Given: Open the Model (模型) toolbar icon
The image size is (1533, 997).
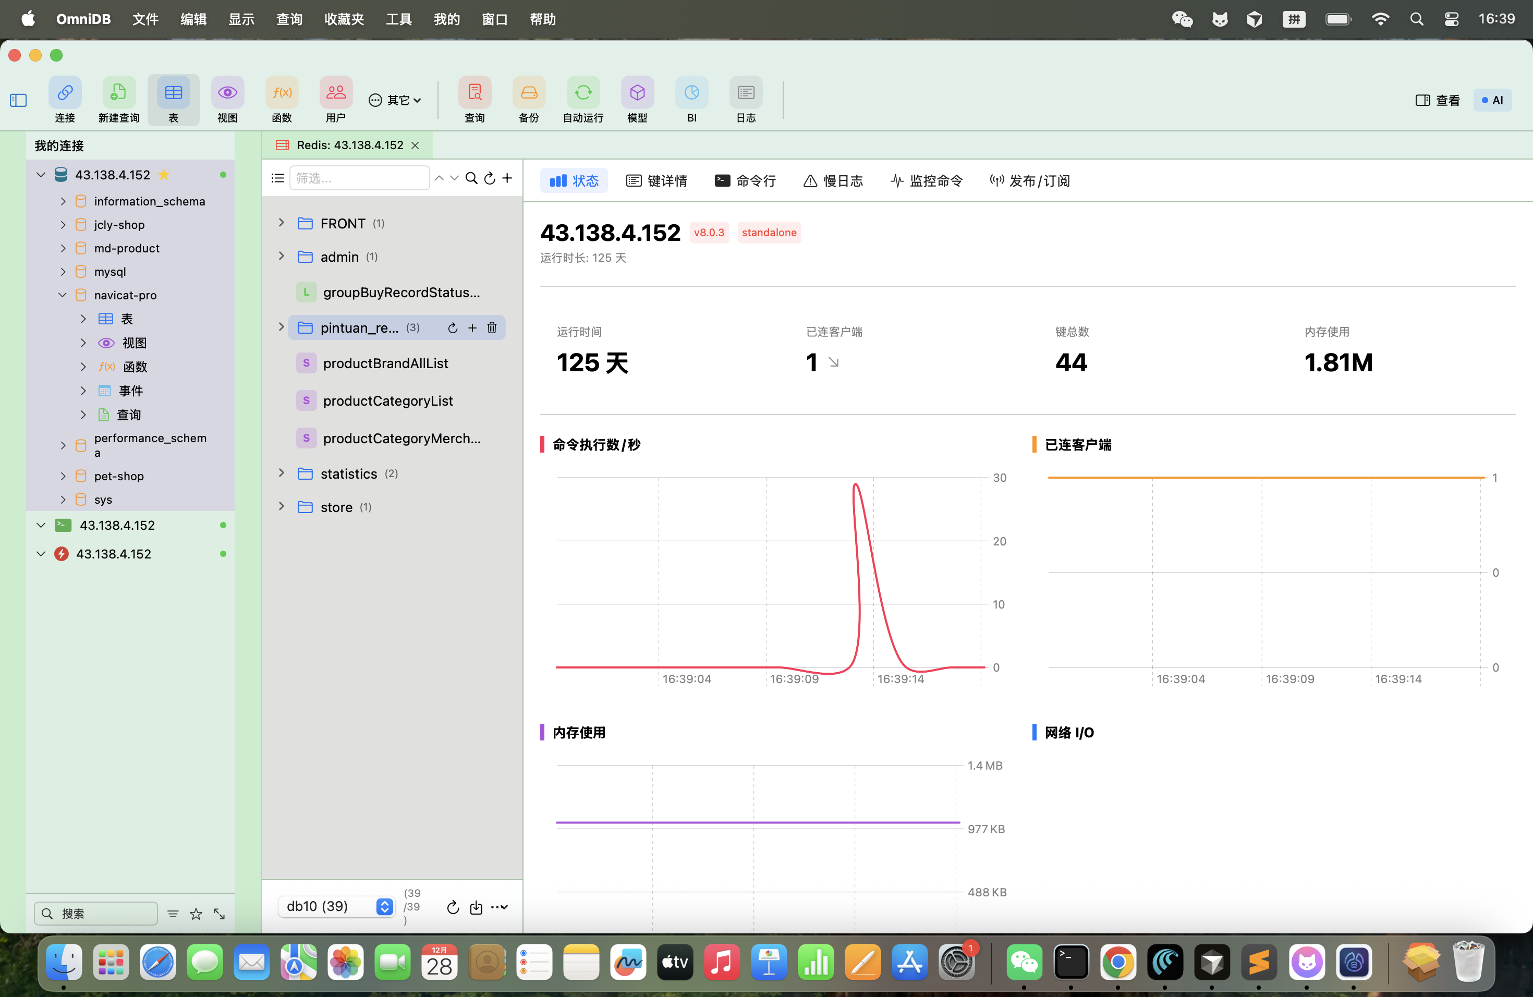Looking at the screenshot, I should 637,93.
